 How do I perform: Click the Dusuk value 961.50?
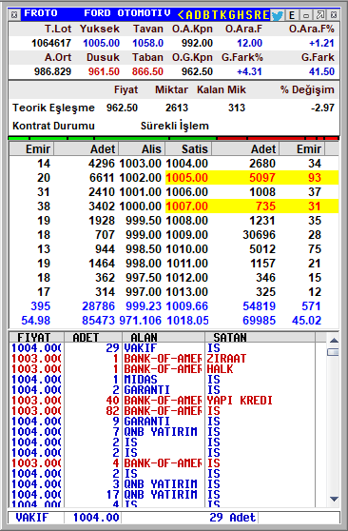104,71
